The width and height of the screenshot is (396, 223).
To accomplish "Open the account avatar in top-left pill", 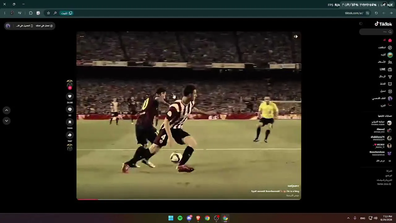I will click(8, 26).
